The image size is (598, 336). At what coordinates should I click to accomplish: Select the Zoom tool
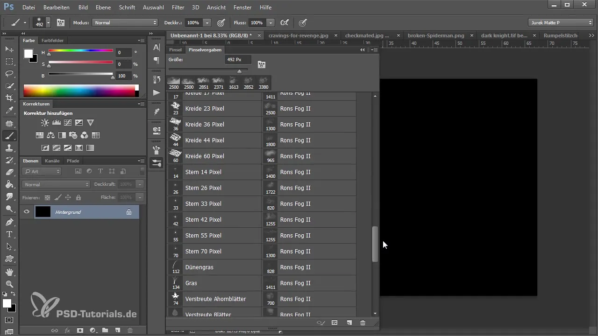point(9,284)
